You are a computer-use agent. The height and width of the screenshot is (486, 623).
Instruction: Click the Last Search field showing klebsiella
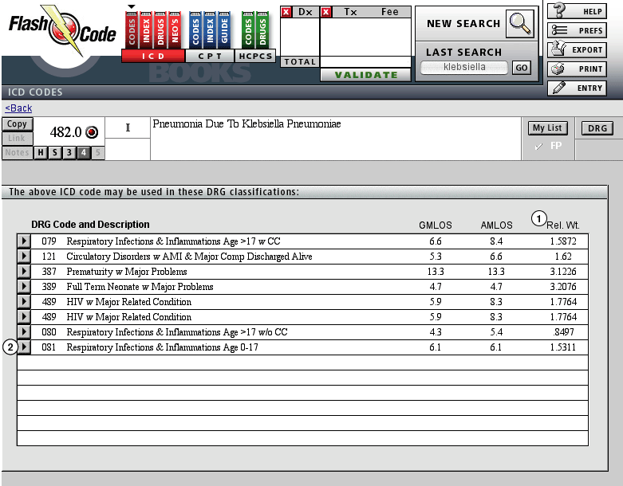(464, 68)
